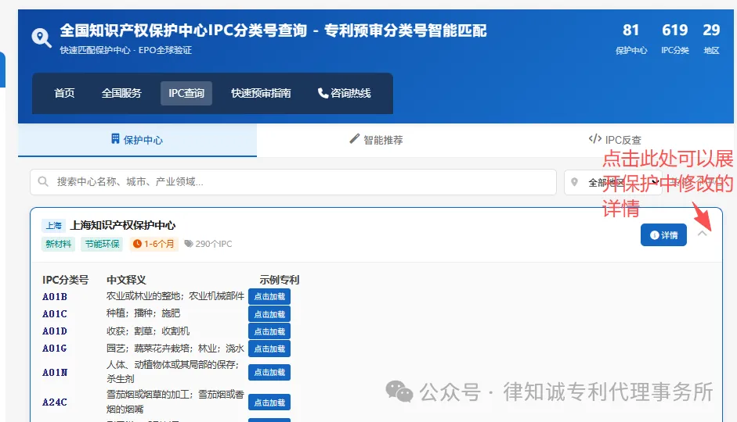Click the 1-6个月 duration tag

click(154, 244)
